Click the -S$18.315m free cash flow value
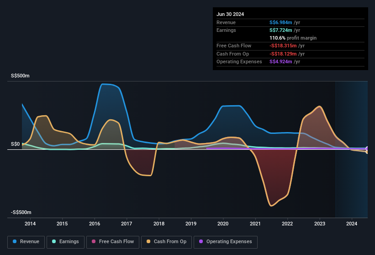The width and height of the screenshot is (375, 255). (283, 46)
